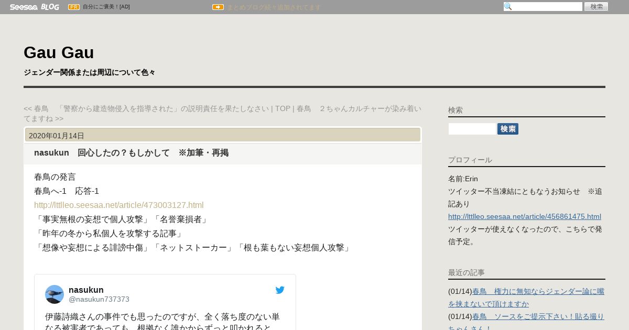Go to the TOP page link
This screenshot has width=629, height=330.
point(283,108)
